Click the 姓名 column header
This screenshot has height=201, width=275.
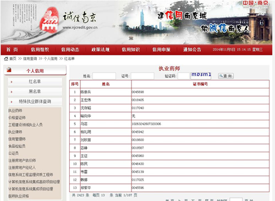pyautogui.click(x=106, y=84)
